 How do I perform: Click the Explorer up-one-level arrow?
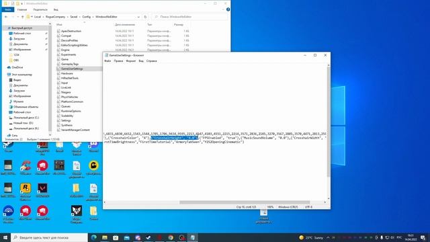[x=22, y=17]
